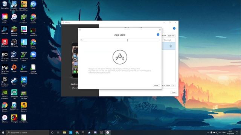Select the Rockstar Games Launcher icon

[24, 107]
